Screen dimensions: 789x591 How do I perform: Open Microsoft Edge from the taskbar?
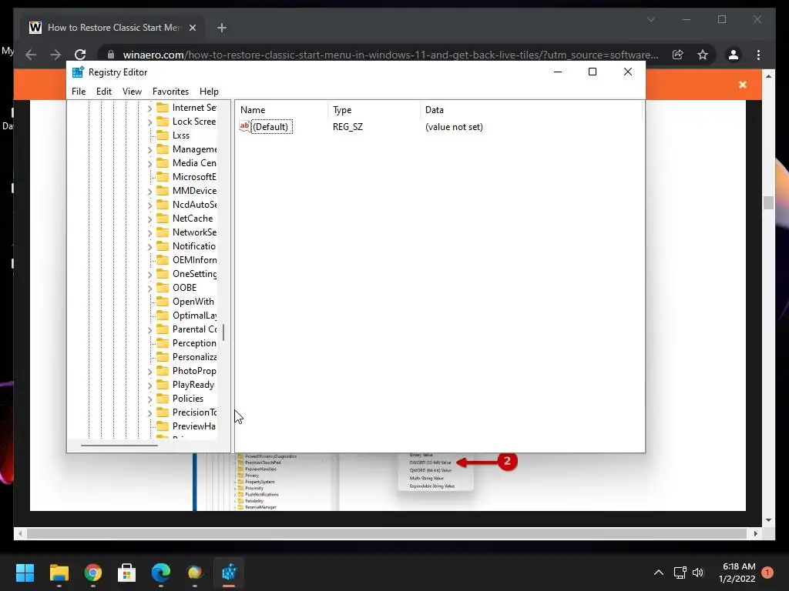[x=160, y=573]
